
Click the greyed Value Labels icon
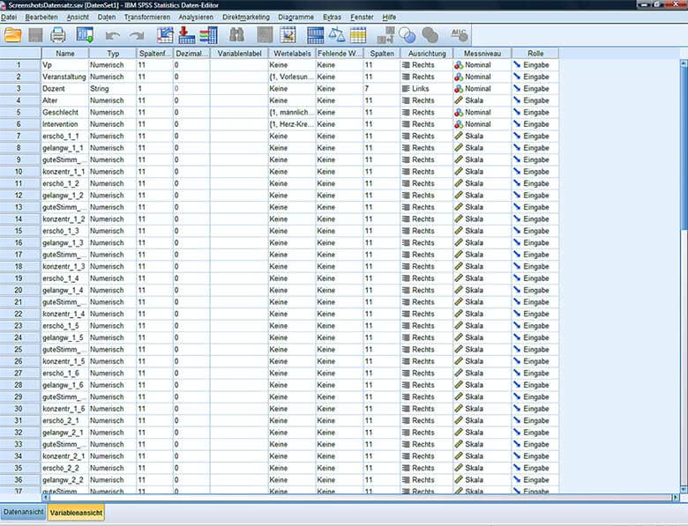pos(386,35)
